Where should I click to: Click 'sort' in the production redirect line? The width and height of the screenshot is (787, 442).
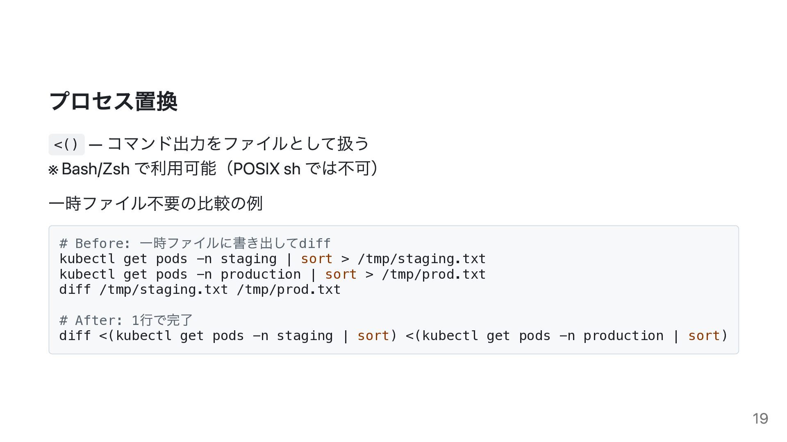[x=341, y=275]
